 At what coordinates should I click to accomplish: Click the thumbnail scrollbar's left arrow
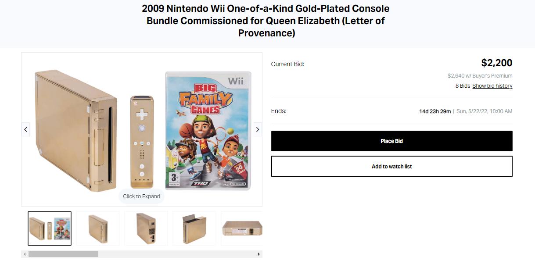click(25, 254)
